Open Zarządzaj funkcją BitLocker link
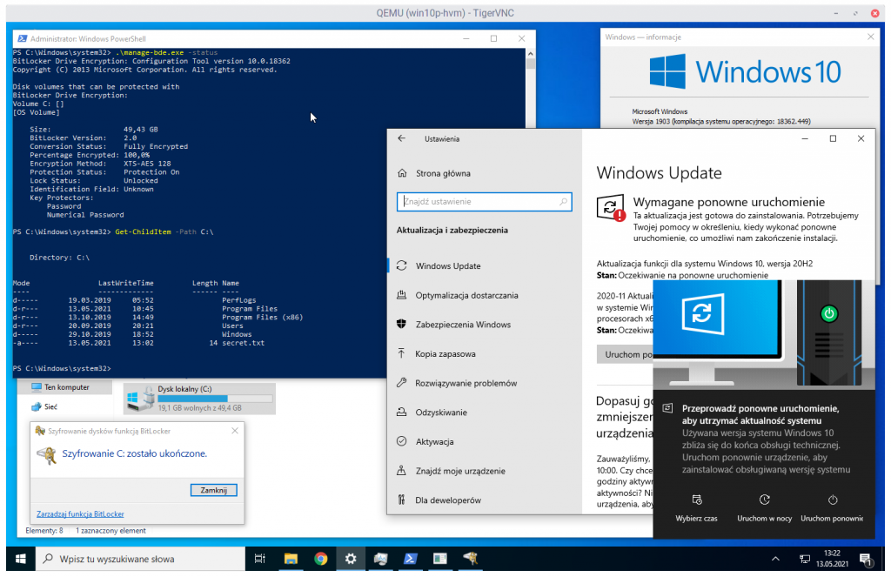891x577 pixels. click(x=80, y=513)
